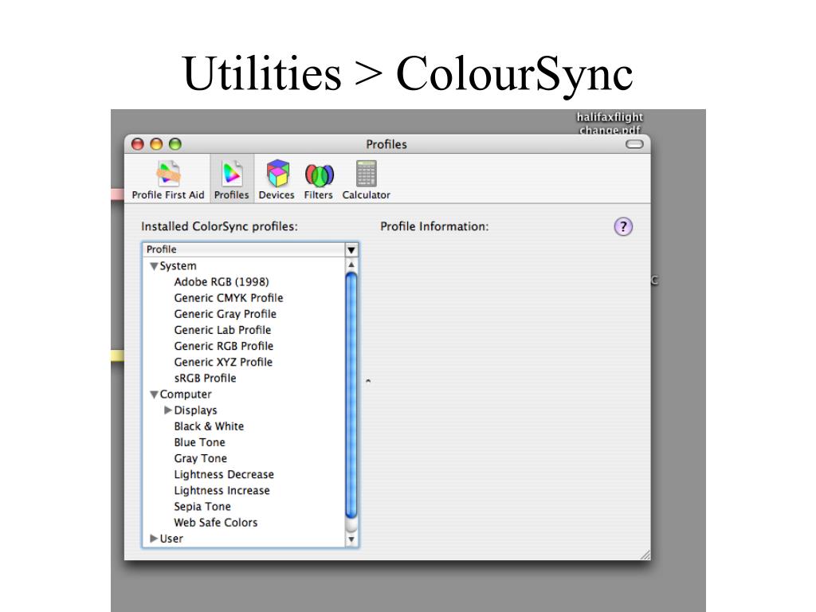Select Generic CMYK Profile
This screenshot has width=816, height=612.
tap(229, 298)
